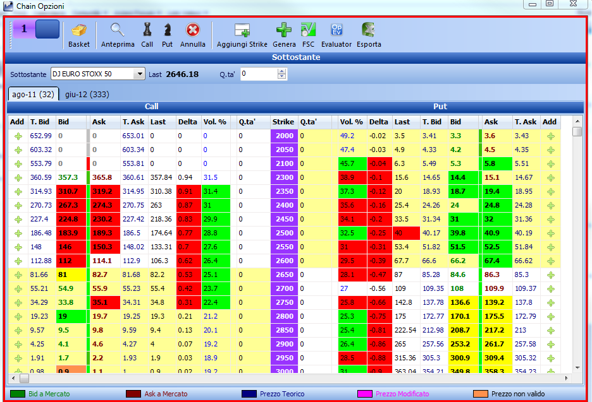This screenshot has width=592, height=402.
Task: Expand the Sottostante DJ EURO STOXX 50 dropdown
Action: [x=140, y=74]
